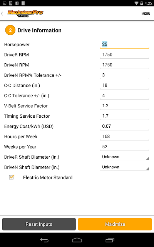
Task: Tap the MaximizerPro Mobile logo
Action: coord(26,14)
